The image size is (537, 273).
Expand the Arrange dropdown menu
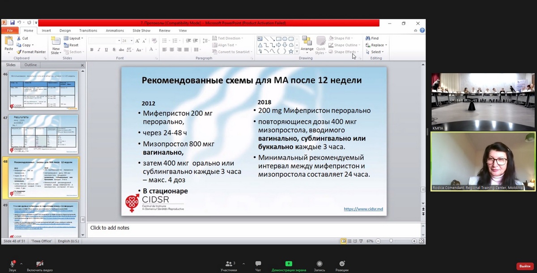tap(307, 44)
